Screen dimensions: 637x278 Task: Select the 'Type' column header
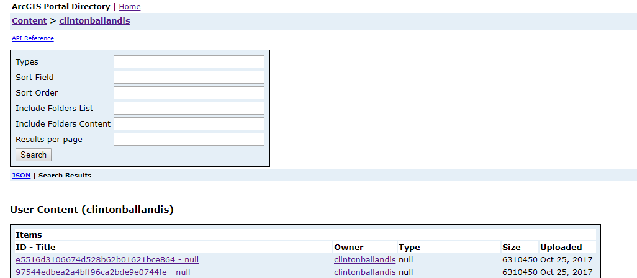point(409,247)
